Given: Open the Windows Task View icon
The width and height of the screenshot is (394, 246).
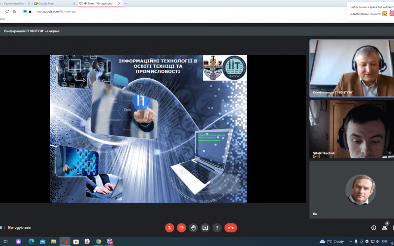Looking at the screenshot, I should click(x=5, y=242).
